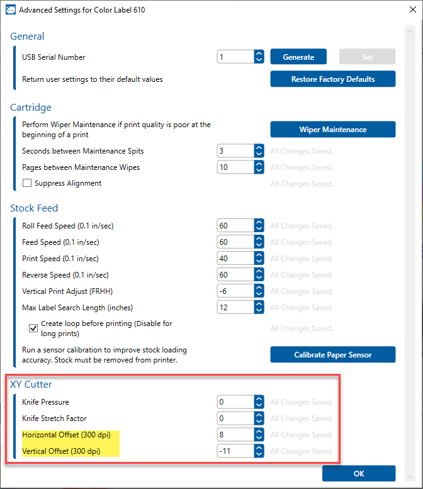Increase Reverse Speed value
423x489 pixels.
point(259,271)
